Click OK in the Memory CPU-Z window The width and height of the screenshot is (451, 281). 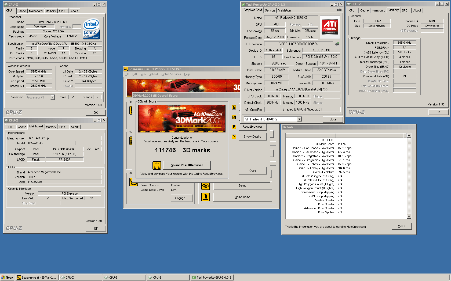438,112
